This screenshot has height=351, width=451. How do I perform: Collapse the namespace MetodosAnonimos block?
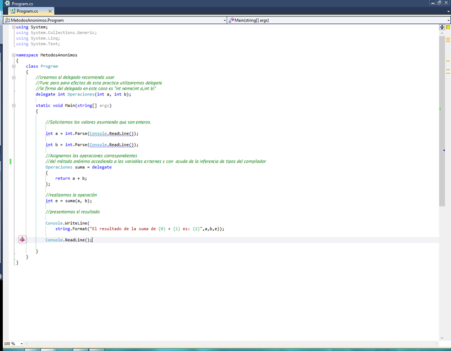coord(14,54)
